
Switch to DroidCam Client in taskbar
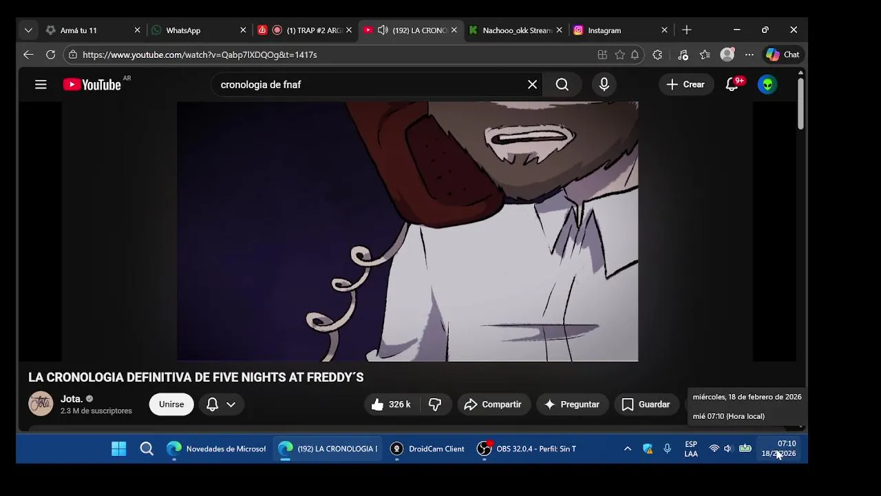click(x=427, y=449)
